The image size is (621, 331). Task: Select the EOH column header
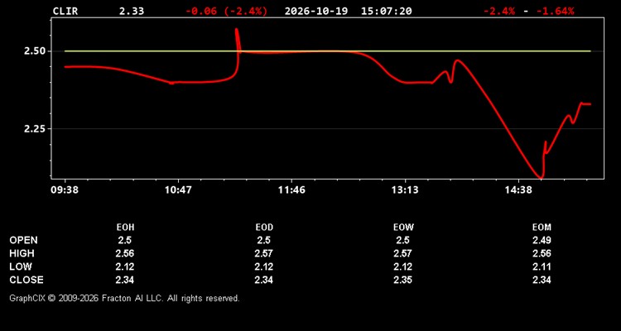tap(125, 228)
